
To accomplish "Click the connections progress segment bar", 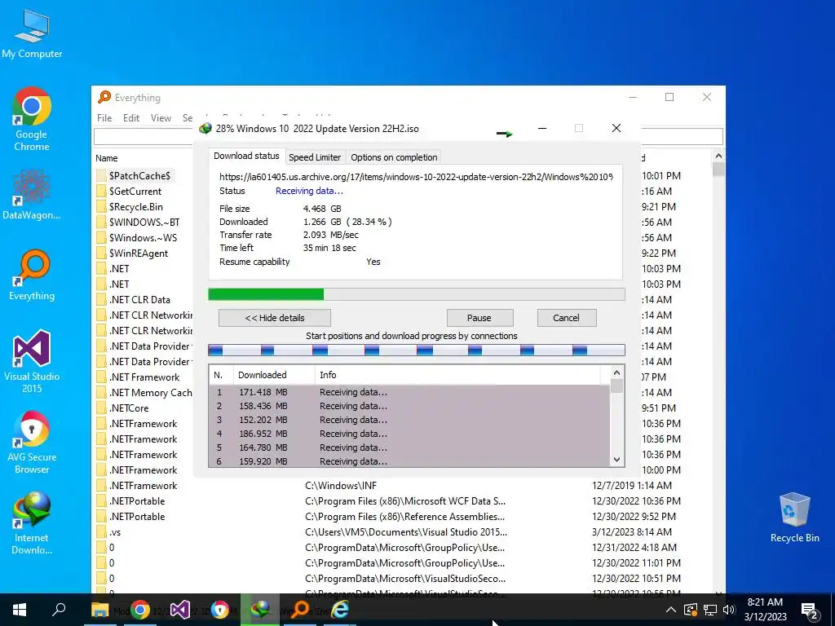I will tap(416, 350).
